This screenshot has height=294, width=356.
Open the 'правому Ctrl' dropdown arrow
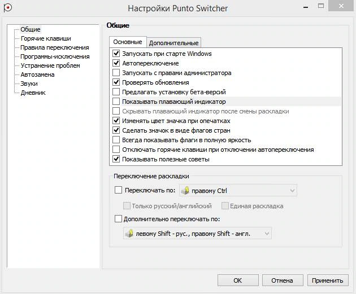[x=292, y=190]
